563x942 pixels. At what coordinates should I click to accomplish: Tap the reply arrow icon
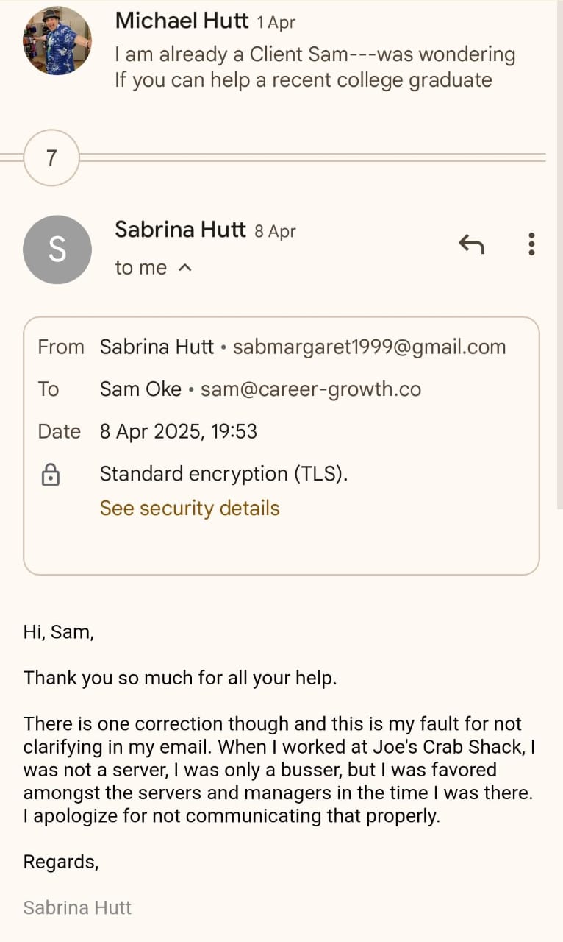click(x=471, y=244)
